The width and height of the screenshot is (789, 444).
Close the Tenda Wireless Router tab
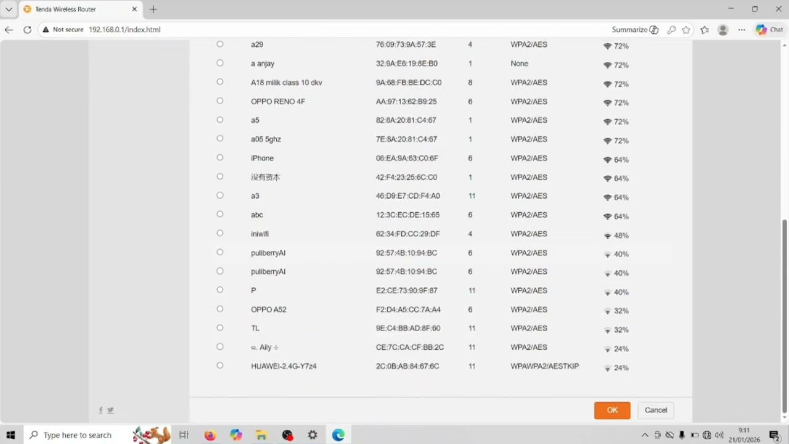(134, 9)
